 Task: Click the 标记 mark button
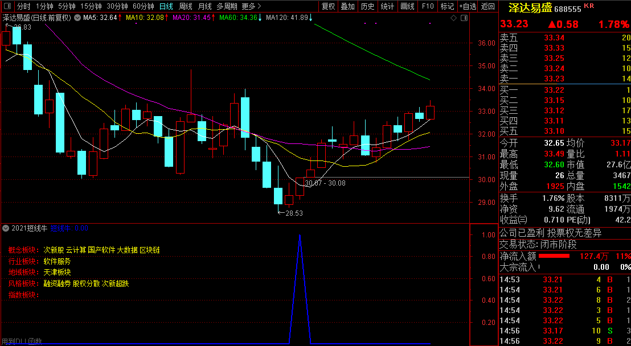point(447,6)
